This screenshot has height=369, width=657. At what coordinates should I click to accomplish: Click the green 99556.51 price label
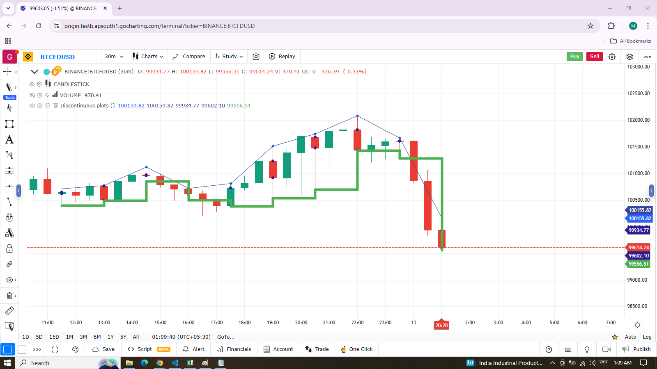pyautogui.click(x=638, y=264)
